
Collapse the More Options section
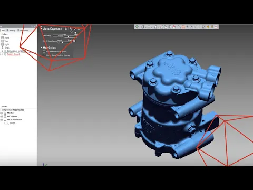[42, 47]
